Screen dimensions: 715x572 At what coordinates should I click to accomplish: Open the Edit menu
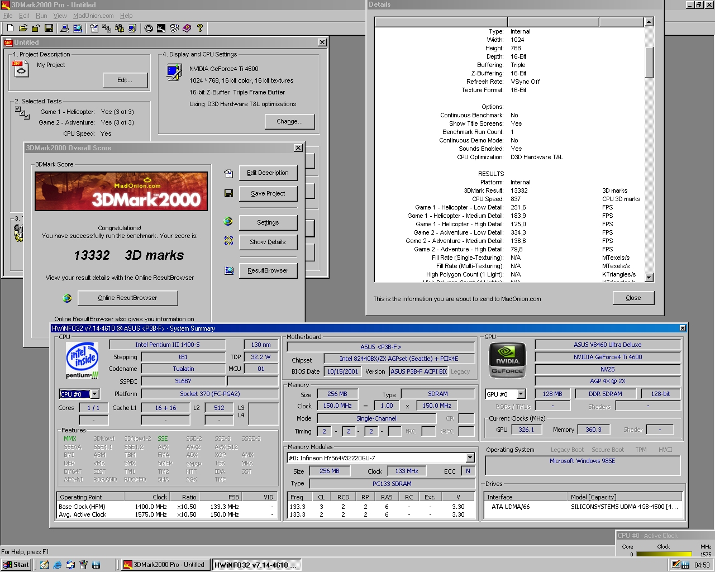pos(24,16)
